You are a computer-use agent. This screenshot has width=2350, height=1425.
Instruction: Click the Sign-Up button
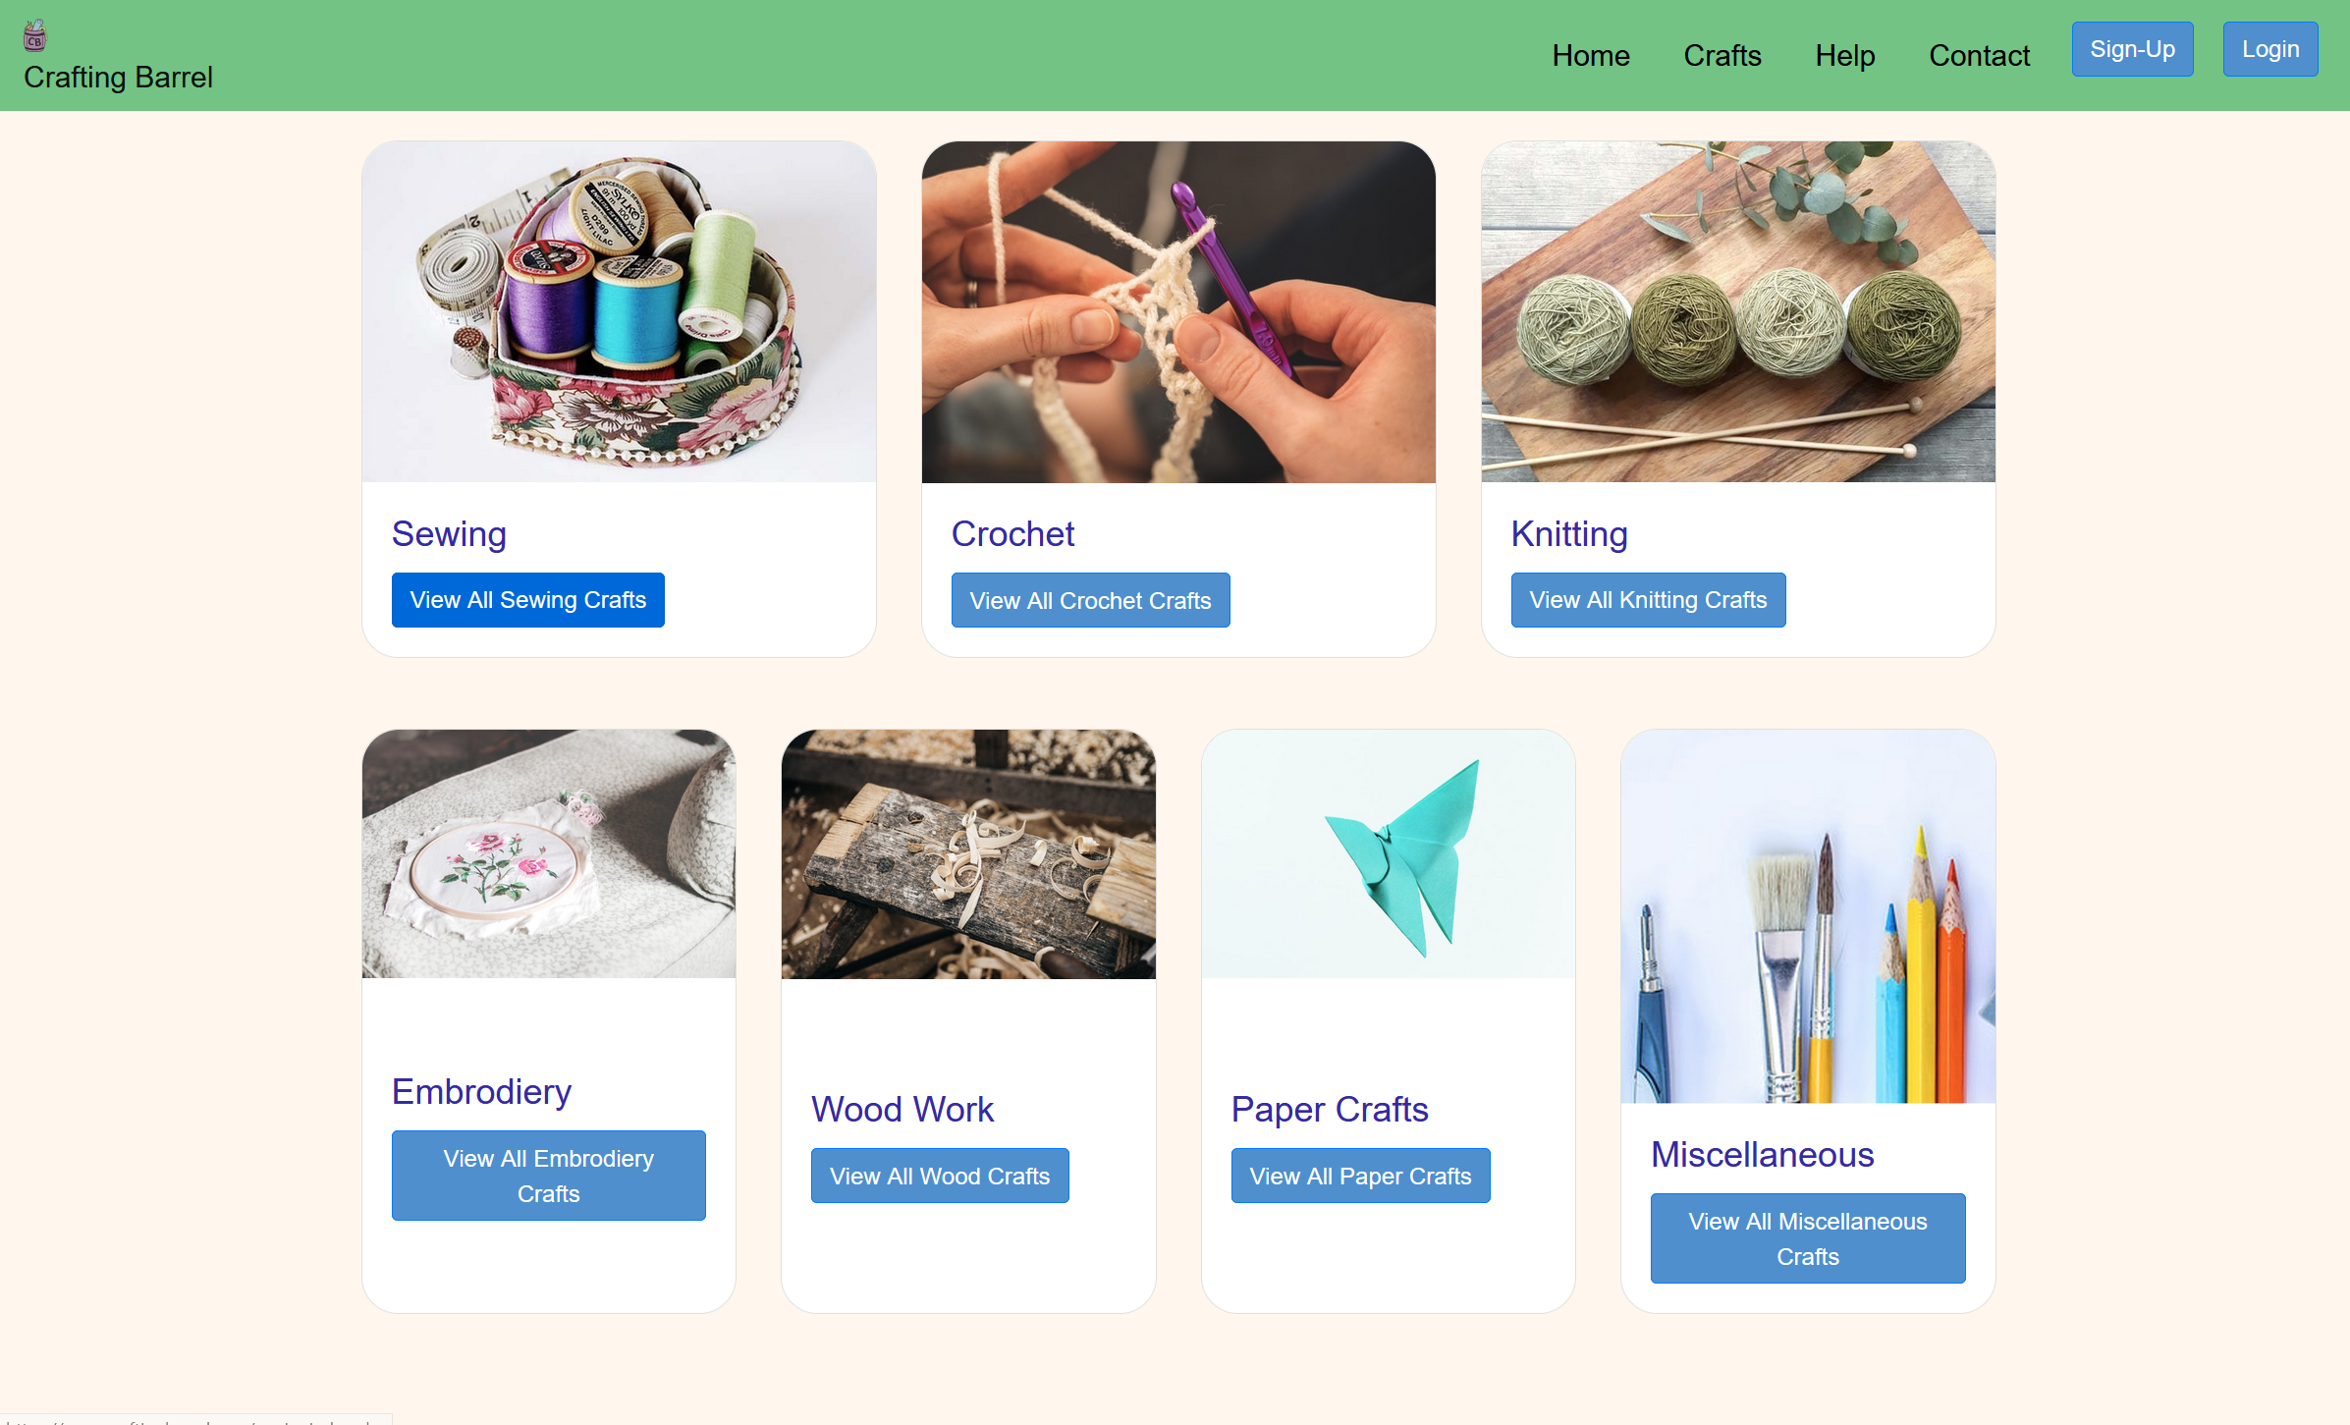(x=2132, y=49)
